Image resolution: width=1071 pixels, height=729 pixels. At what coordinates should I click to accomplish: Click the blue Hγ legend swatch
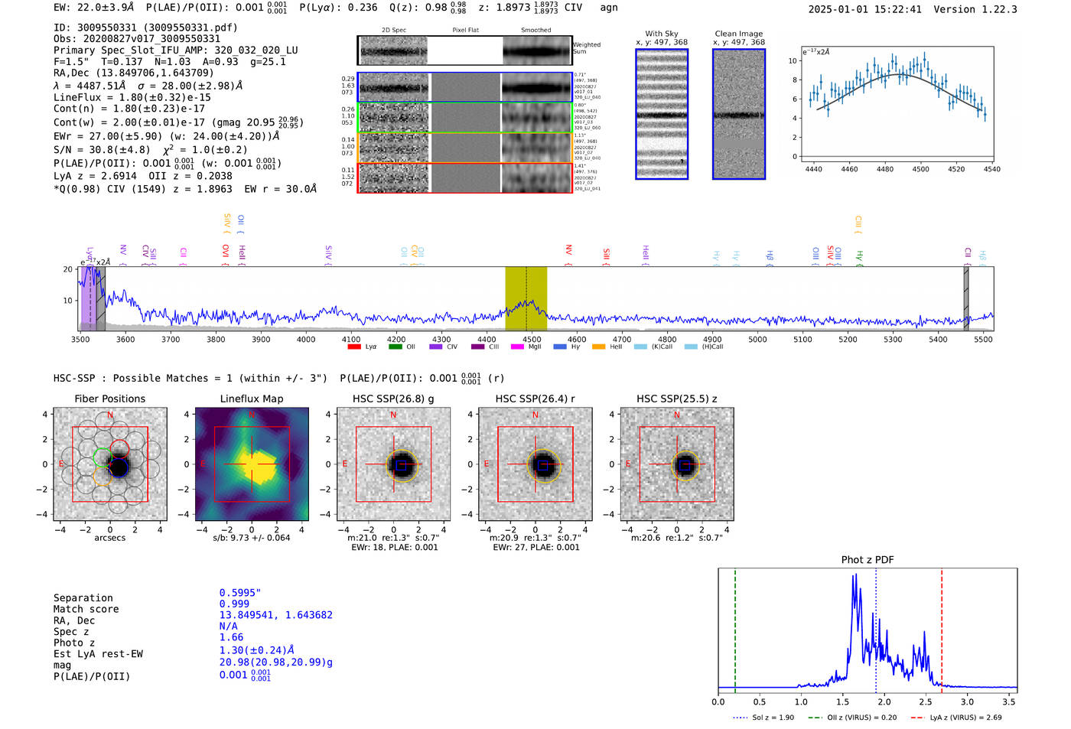[560, 347]
